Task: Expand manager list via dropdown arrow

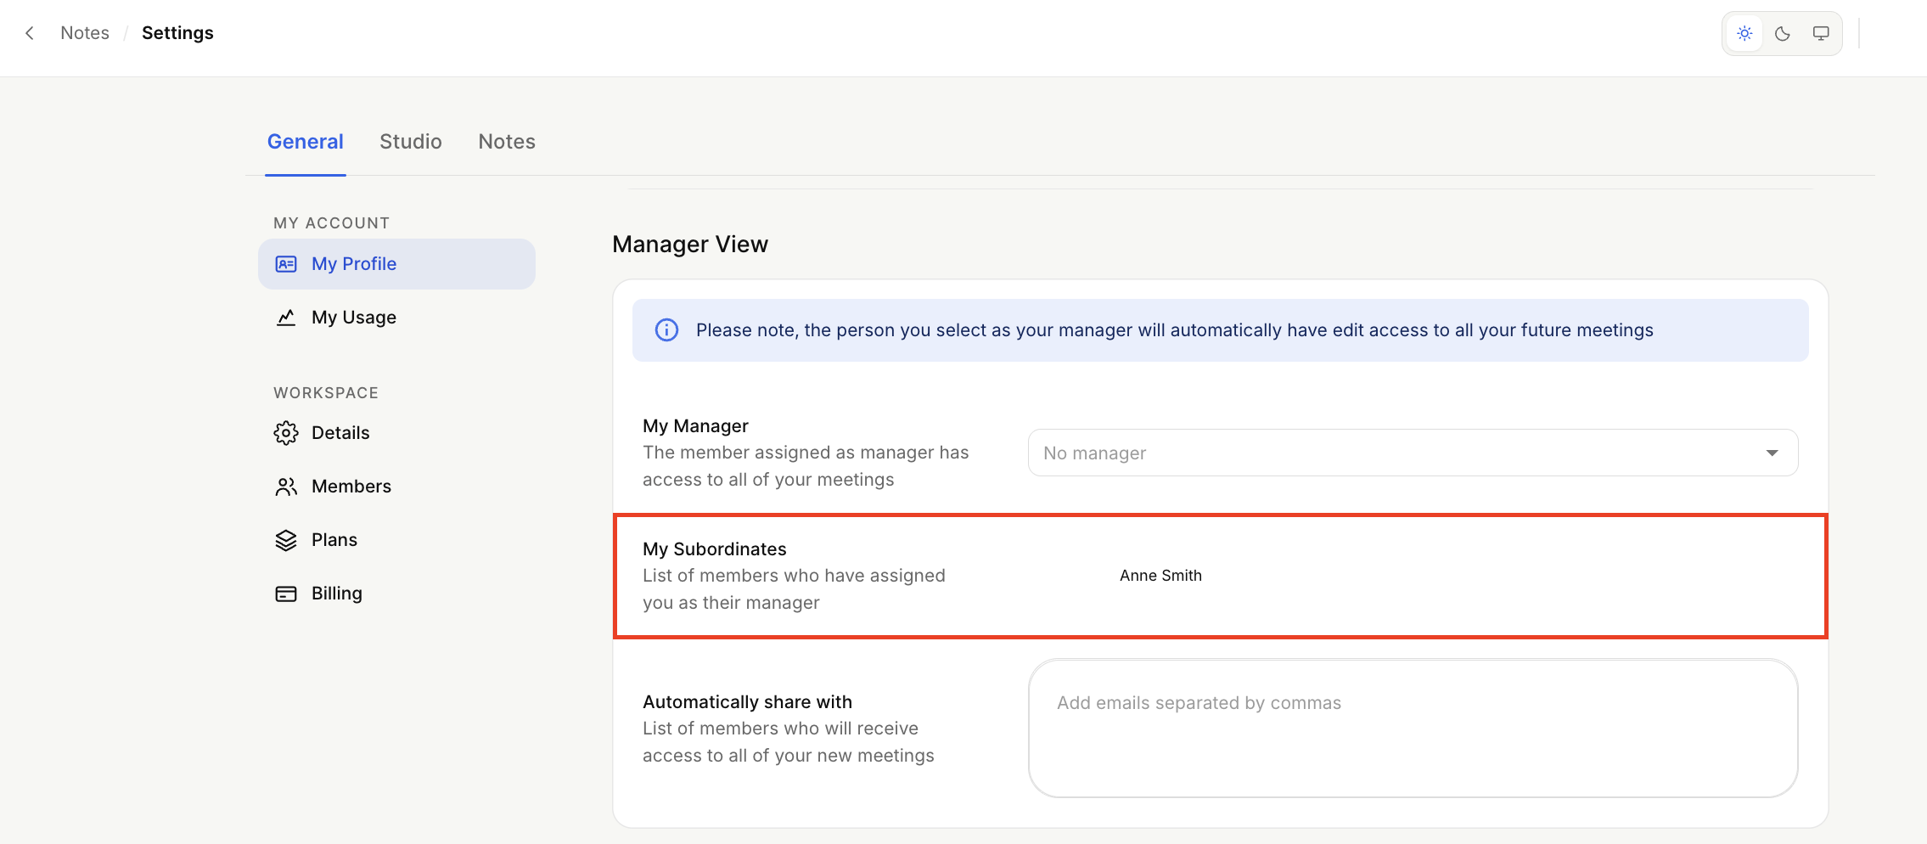Action: tap(1773, 453)
